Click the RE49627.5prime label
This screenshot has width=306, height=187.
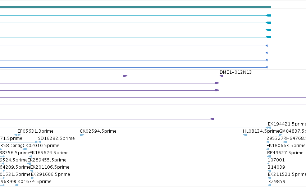(x=285, y=153)
